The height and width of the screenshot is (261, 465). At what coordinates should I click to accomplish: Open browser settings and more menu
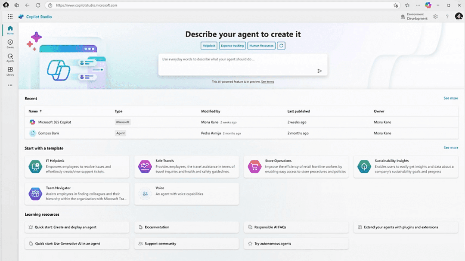(x=418, y=5)
